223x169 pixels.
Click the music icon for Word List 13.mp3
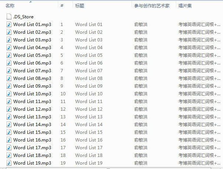(x=9, y=117)
